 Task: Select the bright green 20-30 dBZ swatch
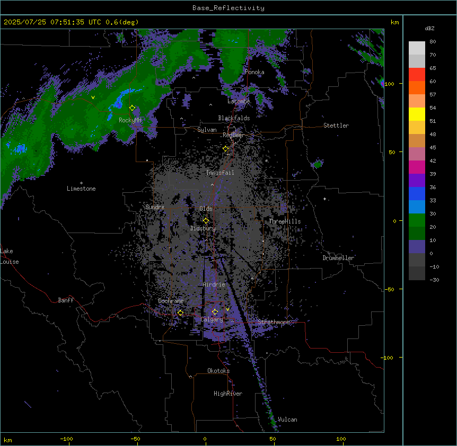point(417,220)
